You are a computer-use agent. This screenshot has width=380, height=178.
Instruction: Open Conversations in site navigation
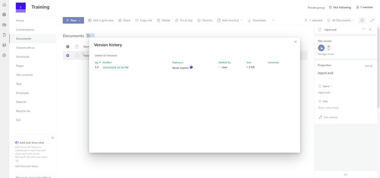point(25,29)
